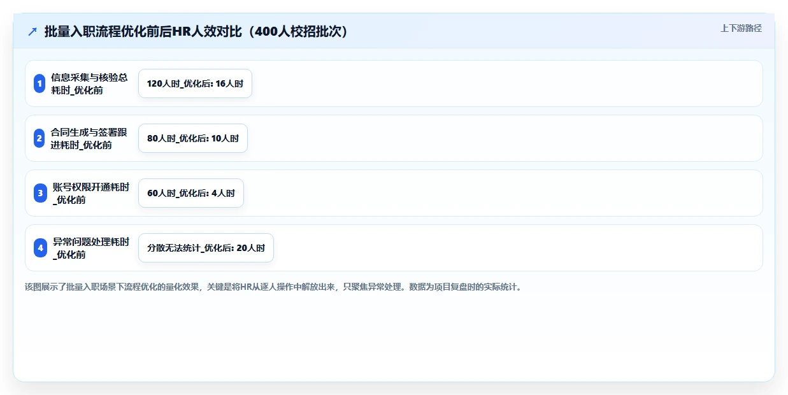Select the step 1 number badge
Viewport: 788px width, 395px height.
coord(40,83)
